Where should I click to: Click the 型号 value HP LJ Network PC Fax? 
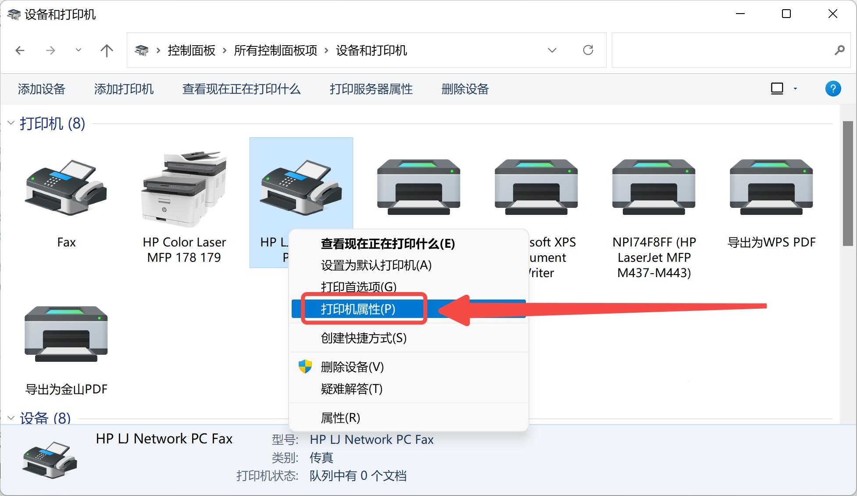click(371, 439)
